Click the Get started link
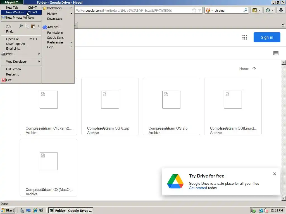 (198, 188)
